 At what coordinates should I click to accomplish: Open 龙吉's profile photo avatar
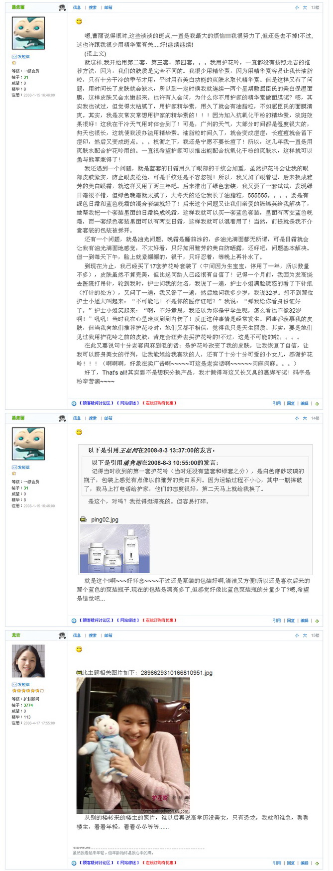28,661
